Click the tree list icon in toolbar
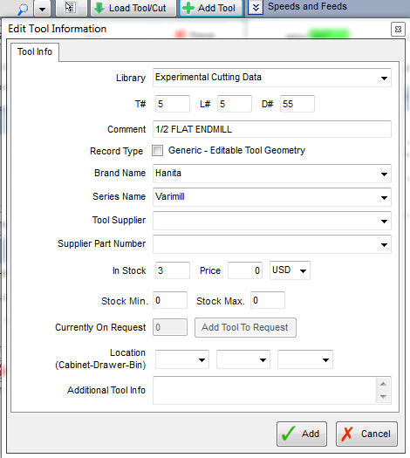 click(x=71, y=8)
